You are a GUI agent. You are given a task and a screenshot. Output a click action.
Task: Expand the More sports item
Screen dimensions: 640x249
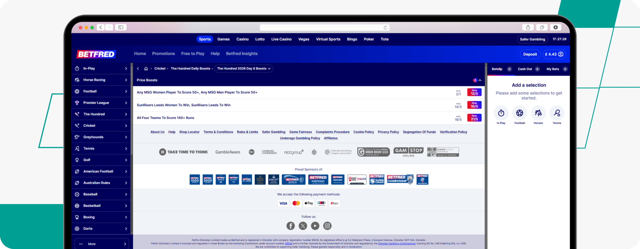[x=102, y=244]
